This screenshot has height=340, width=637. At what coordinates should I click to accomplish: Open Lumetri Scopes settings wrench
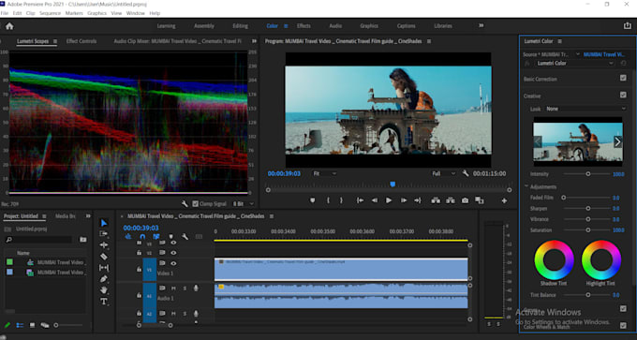click(185, 204)
